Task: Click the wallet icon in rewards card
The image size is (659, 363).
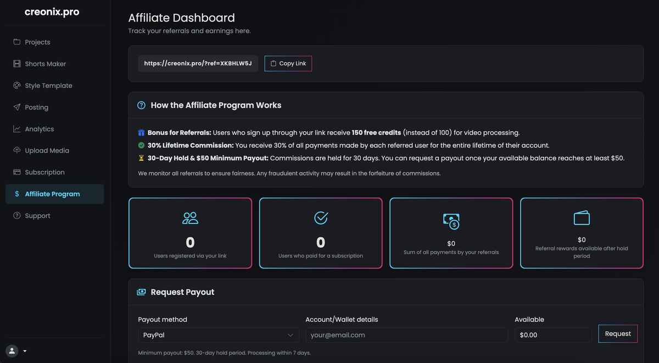Action: (582, 218)
